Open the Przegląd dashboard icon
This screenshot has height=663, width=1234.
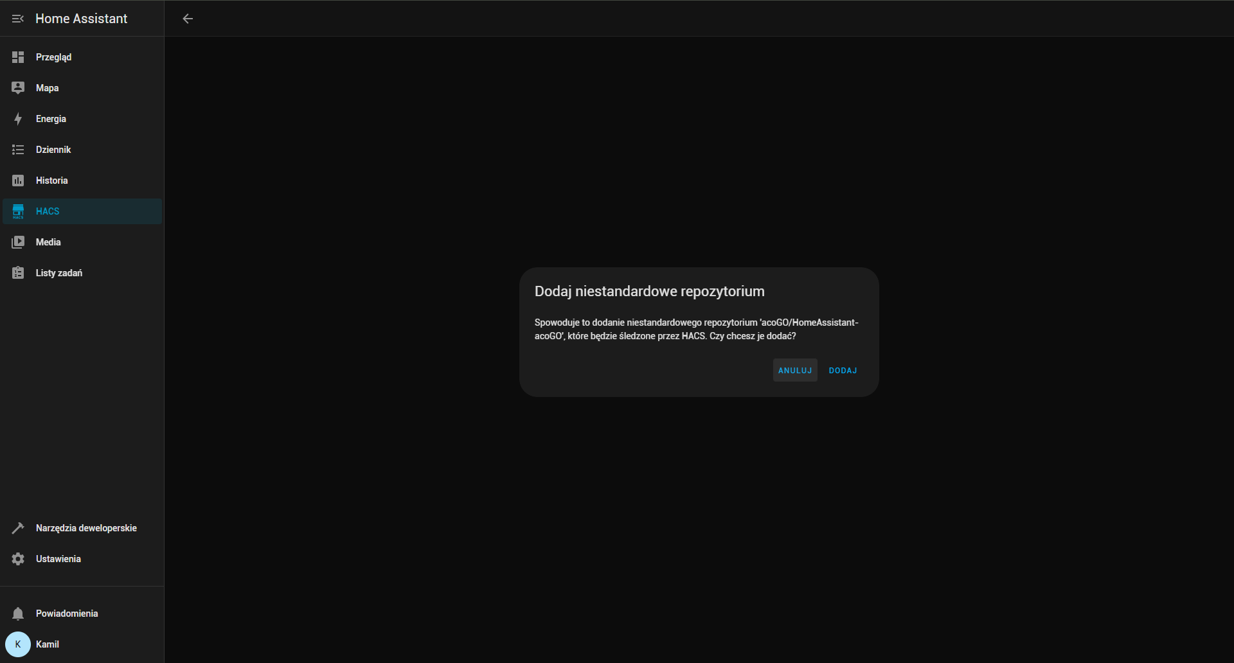click(x=18, y=57)
